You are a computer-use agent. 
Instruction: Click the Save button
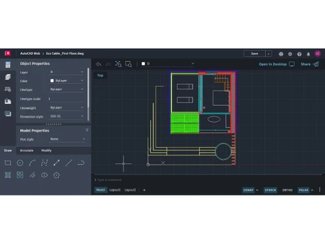[x=255, y=53]
